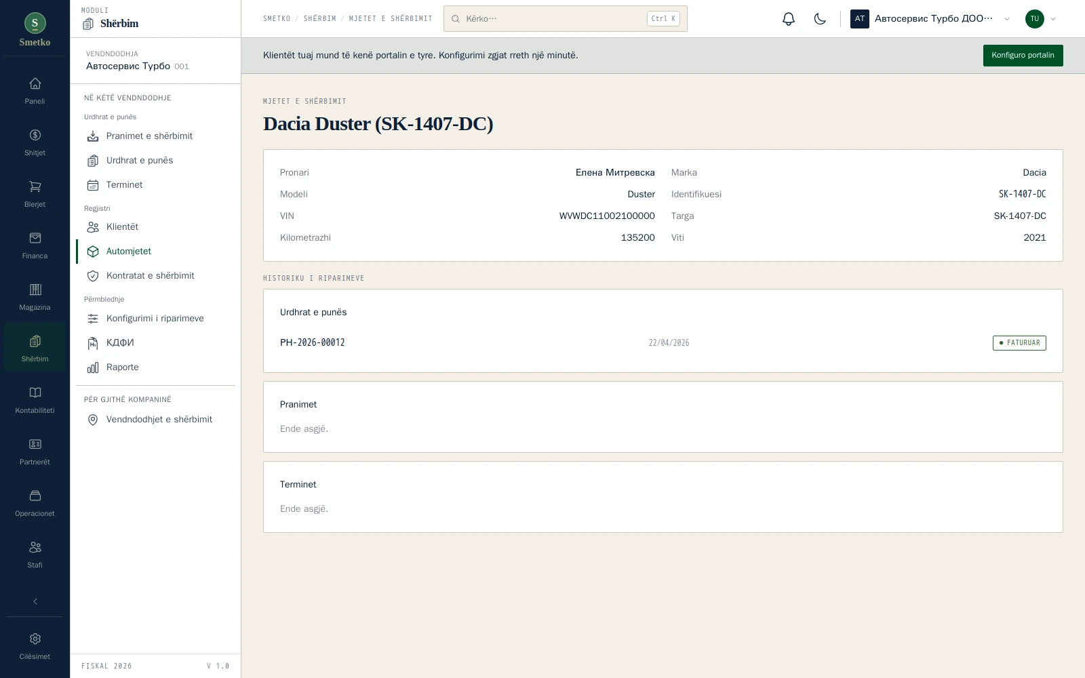Open Magazina warehouse icon
The width and height of the screenshot is (1085, 678).
coord(35,297)
